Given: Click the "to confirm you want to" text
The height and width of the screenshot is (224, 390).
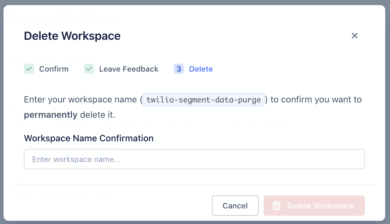Looking at the screenshot, I should pyautogui.click(x=316, y=100).
